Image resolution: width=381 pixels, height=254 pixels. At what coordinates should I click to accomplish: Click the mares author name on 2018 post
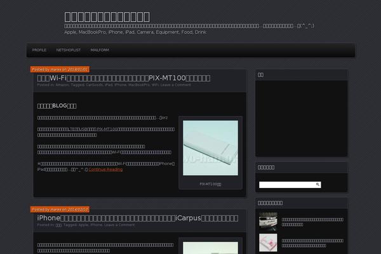[56, 69]
